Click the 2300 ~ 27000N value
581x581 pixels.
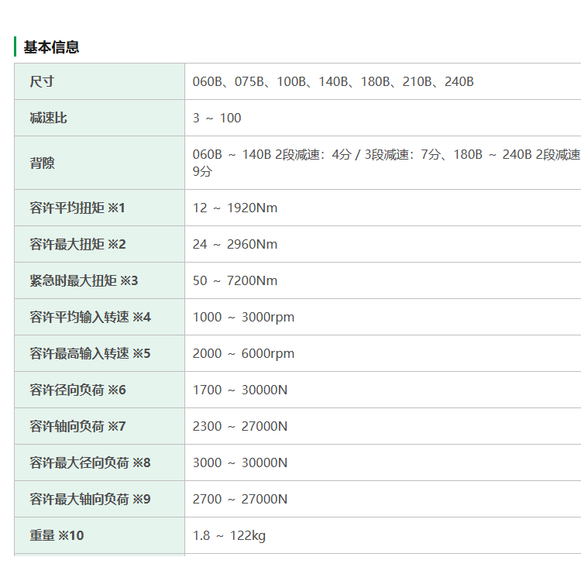[x=239, y=426]
